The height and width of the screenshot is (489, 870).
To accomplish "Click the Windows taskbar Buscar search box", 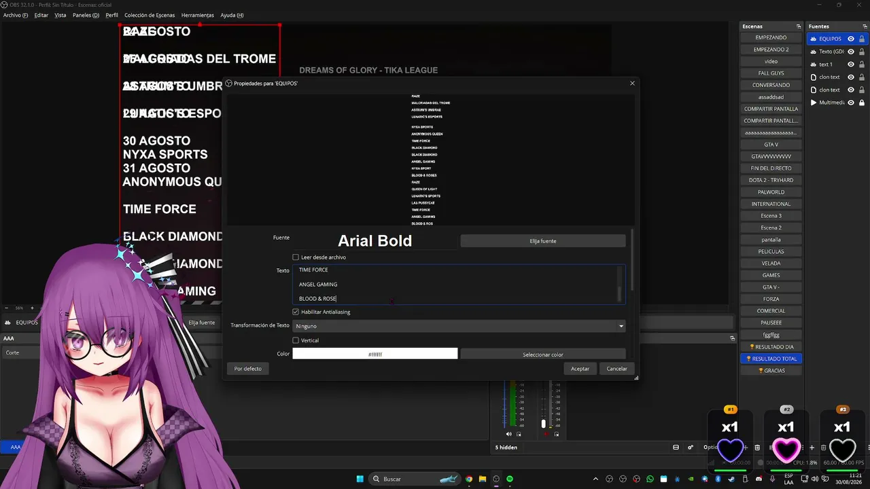I will tap(415, 479).
